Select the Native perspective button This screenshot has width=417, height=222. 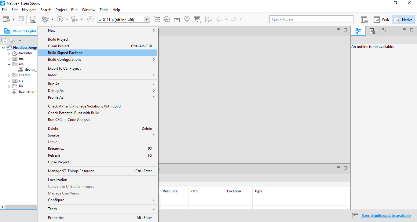403,20
